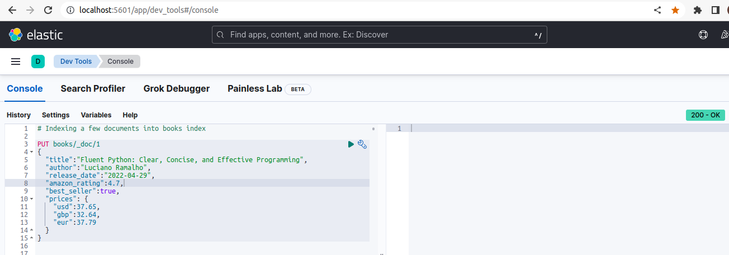The height and width of the screenshot is (255, 729).
Task: Open the Kibana hamburger navigation menu
Action: (16, 62)
